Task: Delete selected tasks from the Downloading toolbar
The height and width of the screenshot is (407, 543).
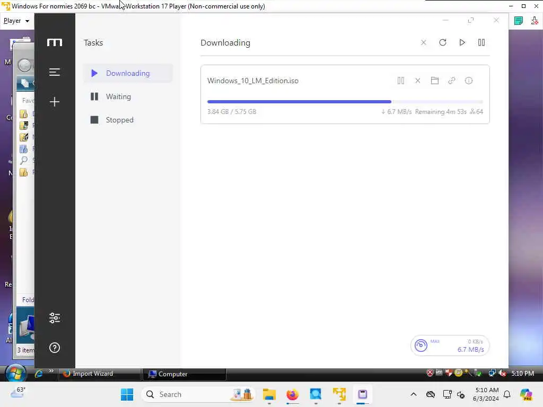Action: pos(423,42)
